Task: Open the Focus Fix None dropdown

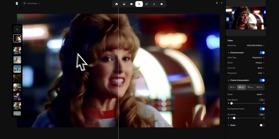Action: coord(261,68)
